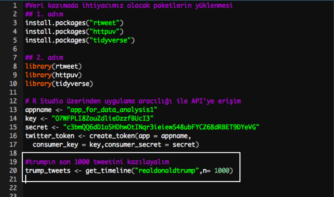Viewport: 334px width, 197px height.
Task: Select line number 13 in the gutter
Action: click(13, 110)
